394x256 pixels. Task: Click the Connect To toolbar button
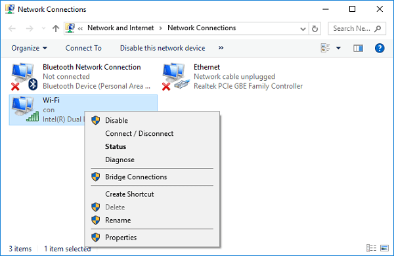83,48
